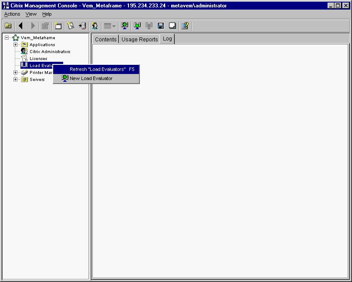Open the help question mark icon
This screenshot has width=352, height=282.
pyautogui.click(x=185, y=26)
